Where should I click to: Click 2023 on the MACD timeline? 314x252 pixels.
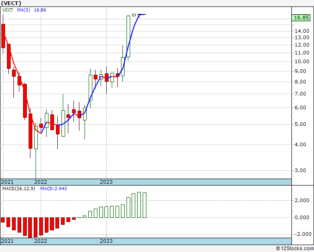106,241
